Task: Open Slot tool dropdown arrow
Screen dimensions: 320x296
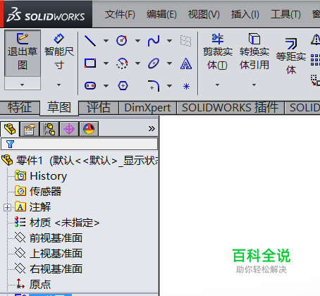Action: [x=106, y=86]
